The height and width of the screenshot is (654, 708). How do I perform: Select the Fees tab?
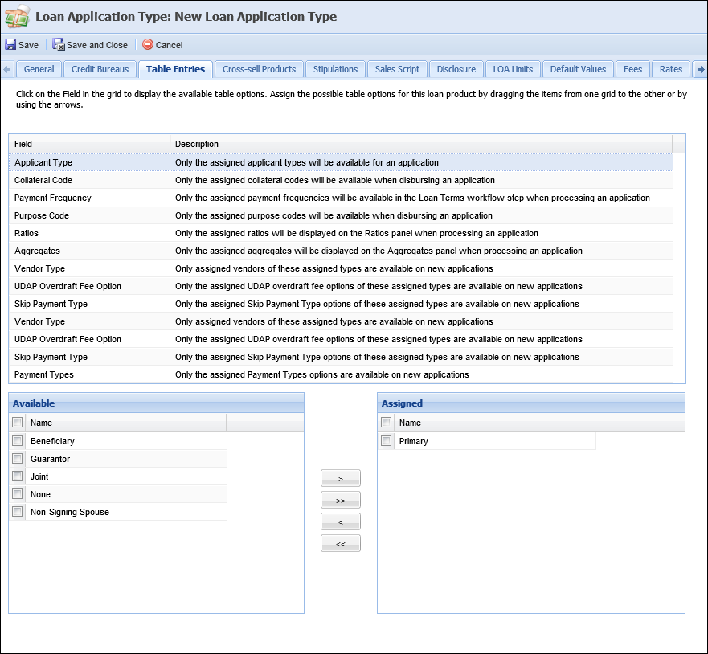point(632,70)
